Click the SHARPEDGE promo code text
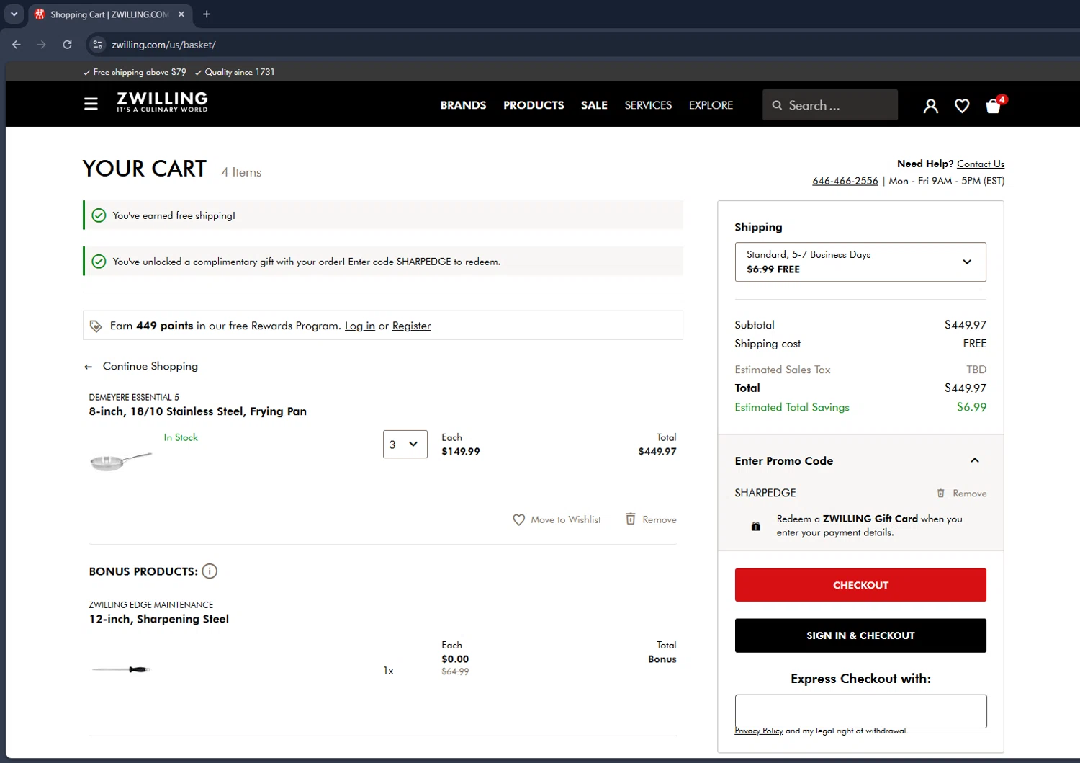The height and width of the screenshot is (763, 1080). point(765,493)
